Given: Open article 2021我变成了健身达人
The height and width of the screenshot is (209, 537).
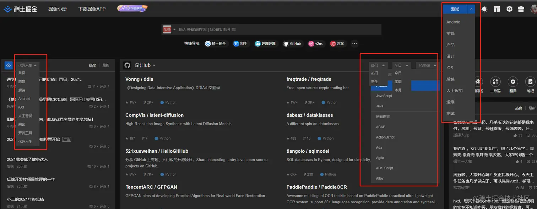Looking at the screenshot, I should [x=27, y=159].
